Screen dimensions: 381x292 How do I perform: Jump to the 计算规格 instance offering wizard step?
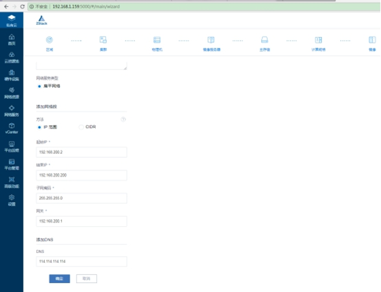[318, 43]
